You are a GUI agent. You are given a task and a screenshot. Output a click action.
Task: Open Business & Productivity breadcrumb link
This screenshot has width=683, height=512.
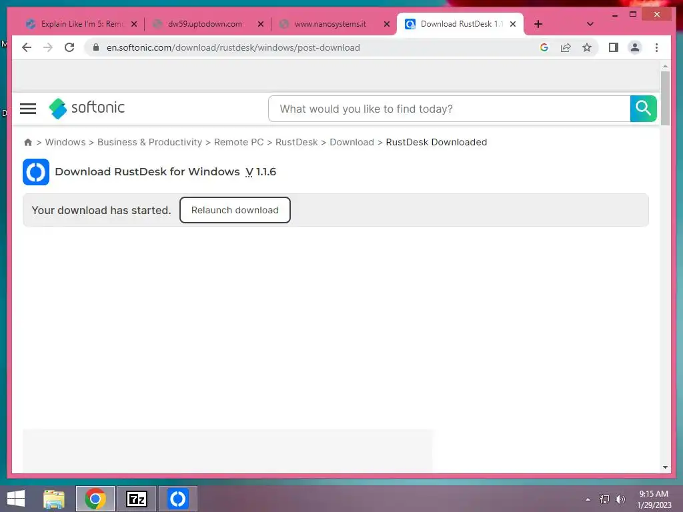(x=149, y=143)
